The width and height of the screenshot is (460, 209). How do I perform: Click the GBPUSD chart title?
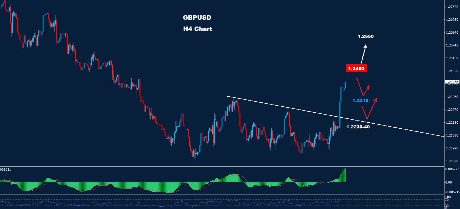pyautogui.click(x=197, y=18)
